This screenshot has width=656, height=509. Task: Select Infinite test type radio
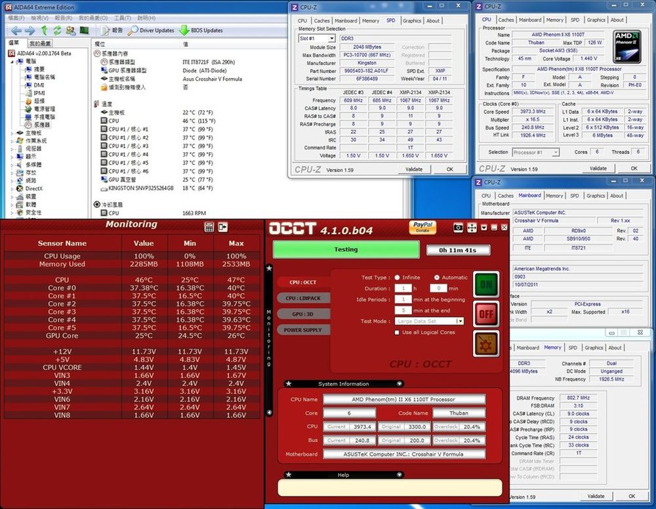point(397,277)
